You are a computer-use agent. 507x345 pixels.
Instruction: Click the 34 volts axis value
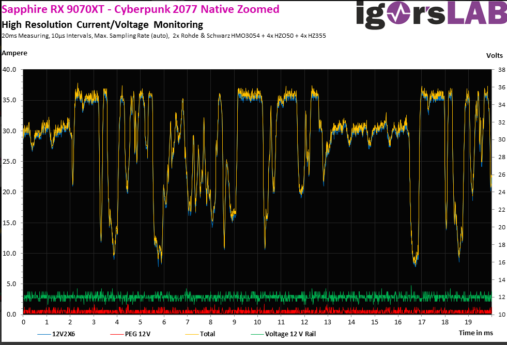pyautogui.click(x=501, y=105)
